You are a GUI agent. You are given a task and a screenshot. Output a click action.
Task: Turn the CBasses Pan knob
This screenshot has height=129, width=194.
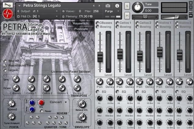point(99,81)
